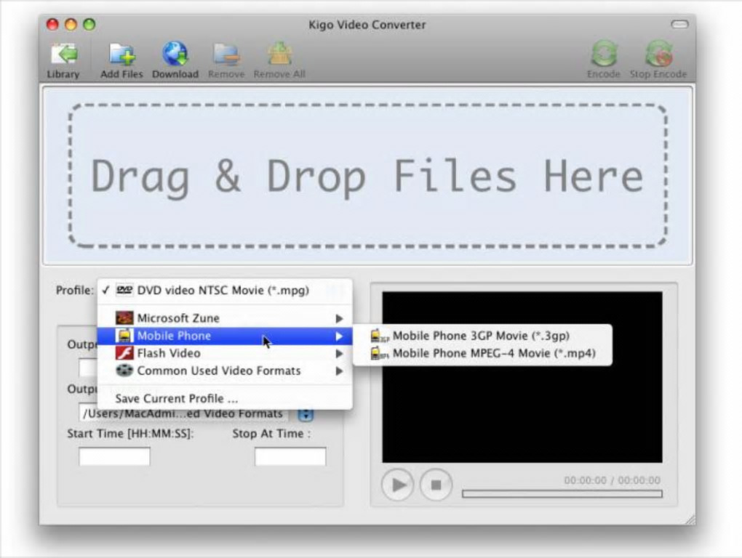Screen dimensions: 742x558
Task: Open Common Used Video Formats submenu
Action: [x=225, y=371]
